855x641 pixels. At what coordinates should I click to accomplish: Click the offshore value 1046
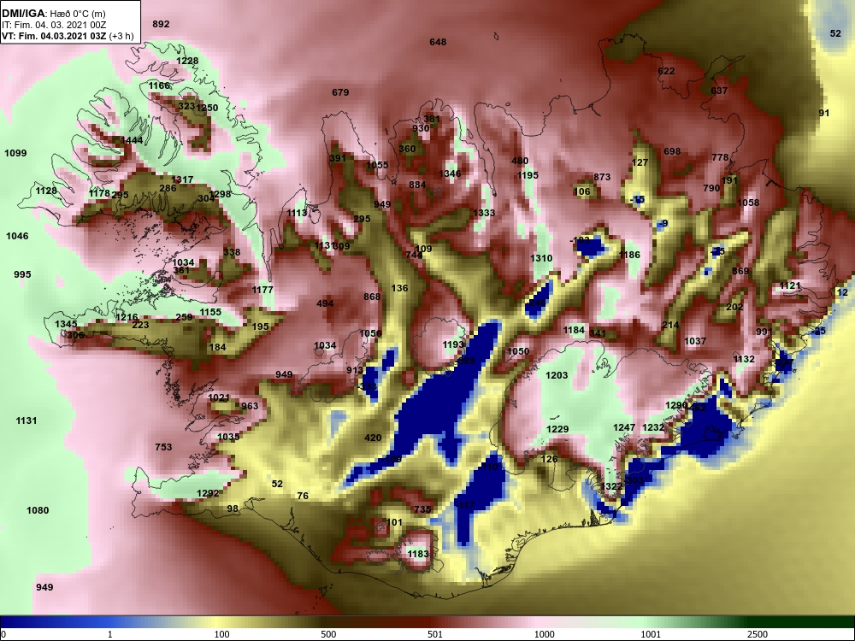(x=17, y=236)
